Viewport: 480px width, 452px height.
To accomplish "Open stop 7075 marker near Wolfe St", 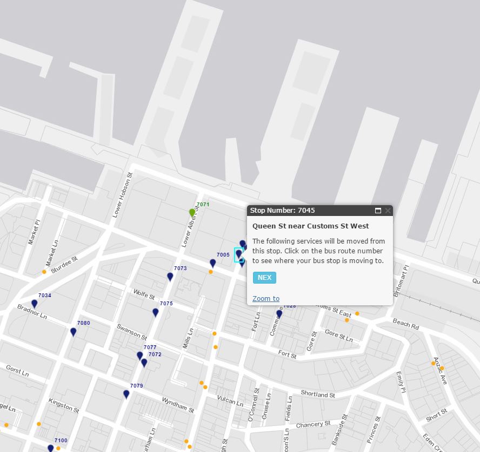I will [x=156, y=312].
